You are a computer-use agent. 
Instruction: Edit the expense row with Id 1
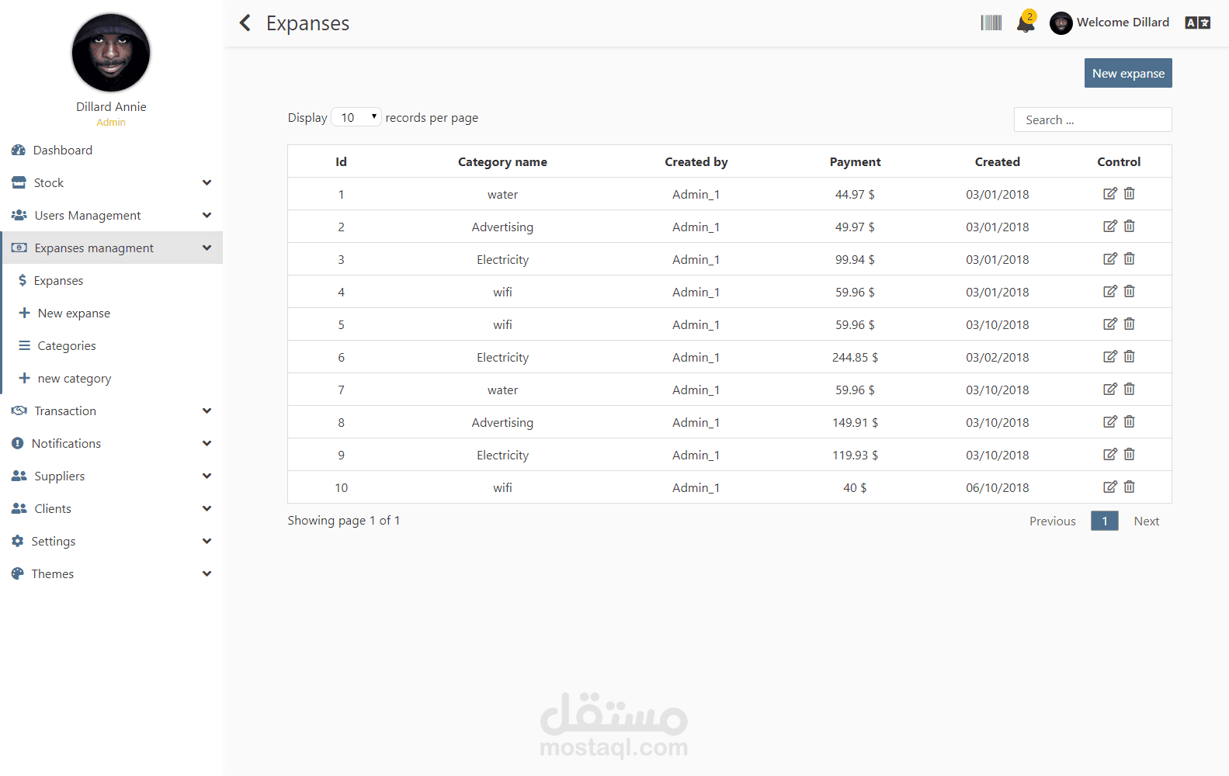[1110, 193]
